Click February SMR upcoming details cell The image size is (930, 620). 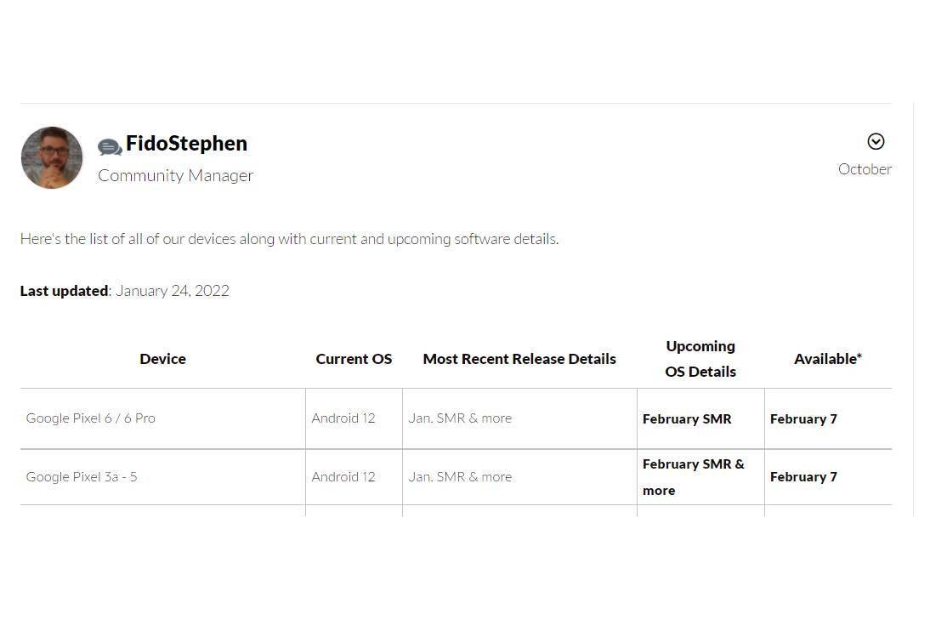pyautogui.click(x=687, y=419)
